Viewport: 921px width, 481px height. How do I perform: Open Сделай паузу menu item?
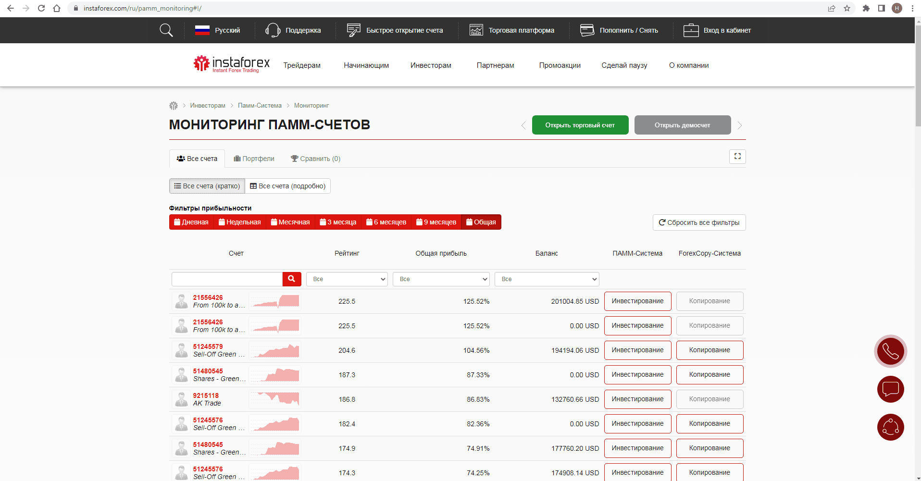pyautogui.click(x=624, y=65)
